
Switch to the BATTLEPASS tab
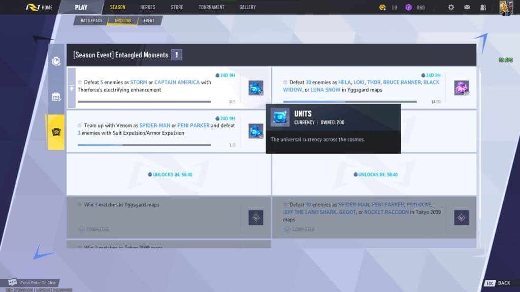pos(91,21)
